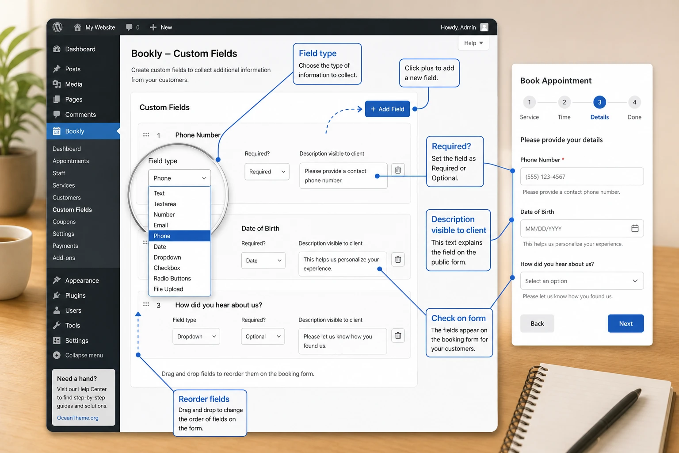Click the Admin avatar icon
679x453 pixels.
coord(484,27)
